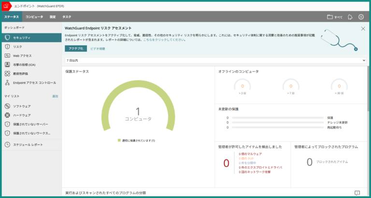Open the settings gear in header
This screenshot has width=371, height=198.
[361, 17]
